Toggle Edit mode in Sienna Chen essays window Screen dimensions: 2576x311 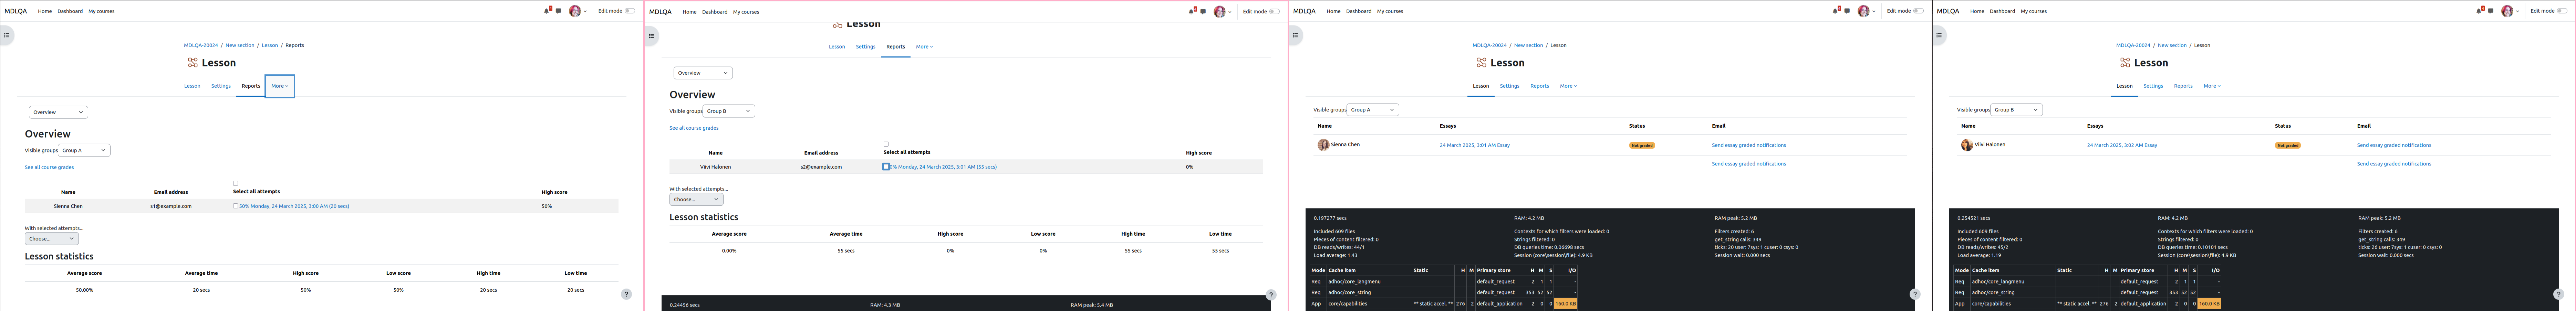(1919, 11)
